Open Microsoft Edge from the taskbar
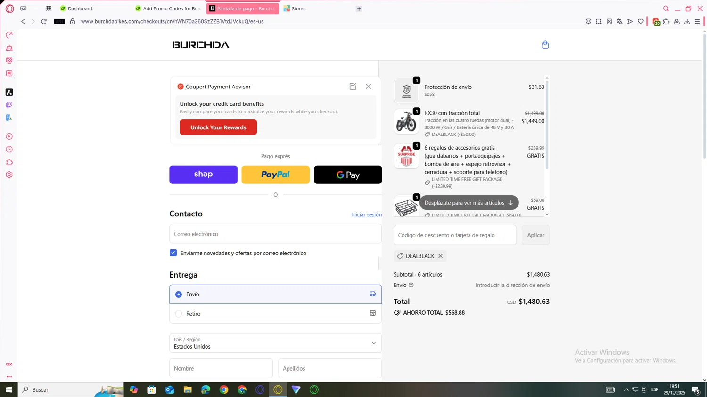This screenshot has width=707, height=397. point(206,389)
